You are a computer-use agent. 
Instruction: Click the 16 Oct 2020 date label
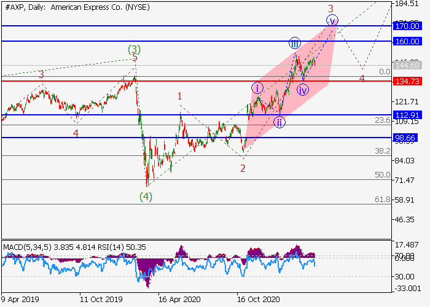(x=259, y=299)
